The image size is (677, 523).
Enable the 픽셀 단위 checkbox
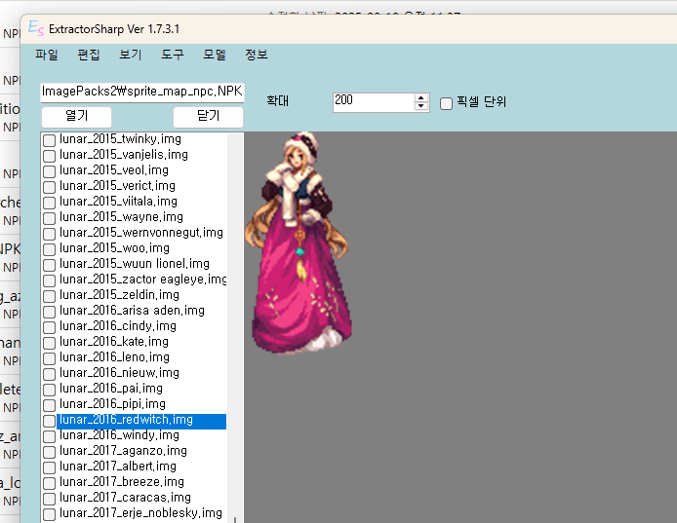[x=447, y=102]
